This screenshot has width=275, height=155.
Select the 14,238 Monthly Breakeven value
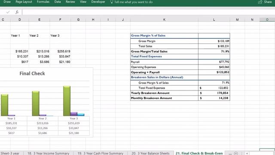[214, 98]
